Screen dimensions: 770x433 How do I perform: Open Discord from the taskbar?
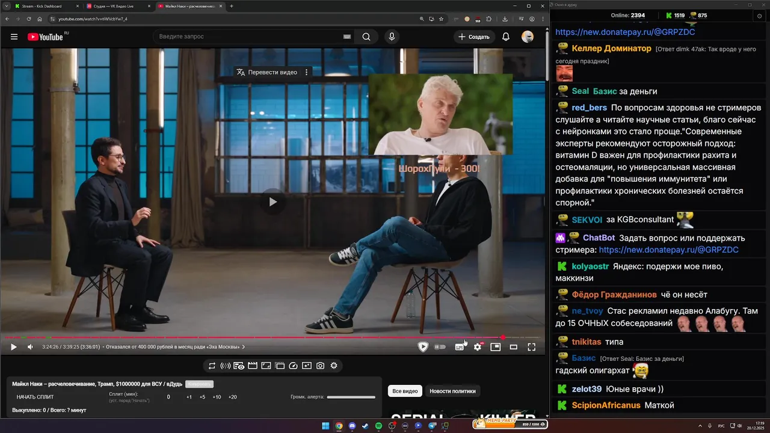(x=352, y=426)
